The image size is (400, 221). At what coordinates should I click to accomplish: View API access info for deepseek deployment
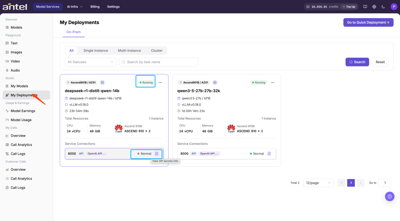point(157,154)
